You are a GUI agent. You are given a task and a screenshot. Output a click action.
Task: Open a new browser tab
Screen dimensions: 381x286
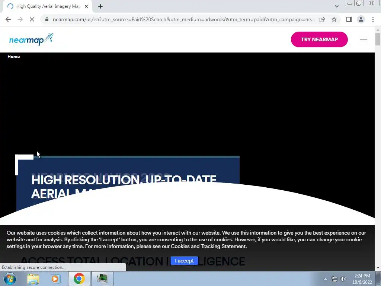tap(100, 6)
